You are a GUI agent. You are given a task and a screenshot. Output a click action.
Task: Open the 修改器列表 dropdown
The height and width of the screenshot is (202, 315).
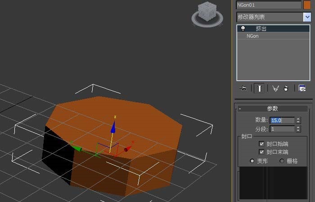coord(307,17)
